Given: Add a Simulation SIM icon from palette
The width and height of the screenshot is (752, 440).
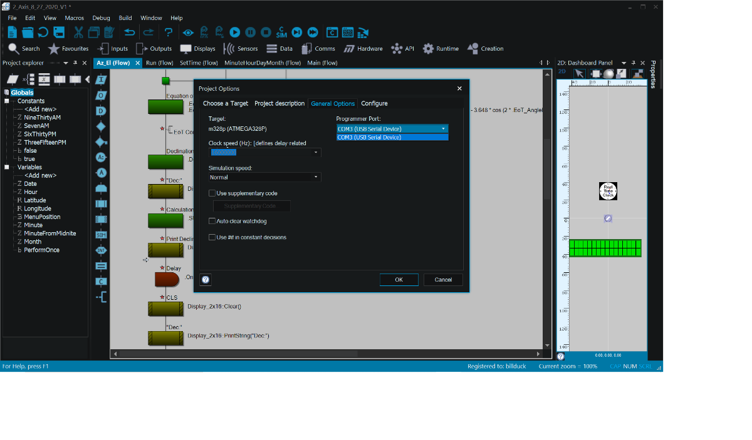Looking at the screenshot, I should tap(101, 235).
